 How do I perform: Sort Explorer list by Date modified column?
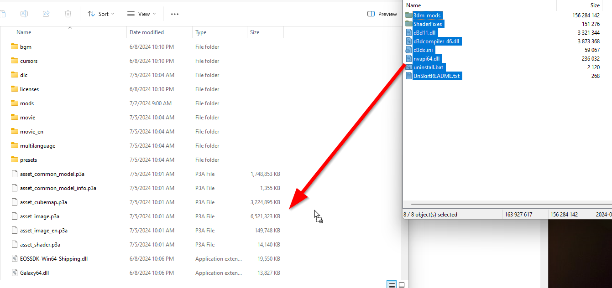[x=146, y=32]
